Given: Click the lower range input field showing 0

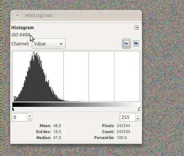Looking at the screenshot, I should (19, 117).
